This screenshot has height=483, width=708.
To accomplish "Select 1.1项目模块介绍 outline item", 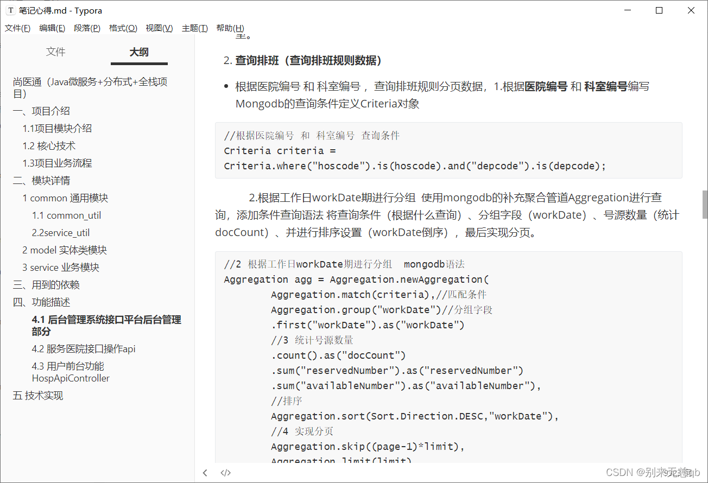I will point(57,129).
